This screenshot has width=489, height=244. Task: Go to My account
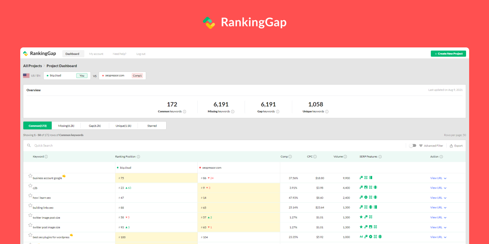click(96, 54)
